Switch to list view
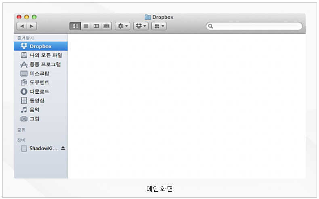The width and height of the screenshot is (319, 199). pos(86,26)
